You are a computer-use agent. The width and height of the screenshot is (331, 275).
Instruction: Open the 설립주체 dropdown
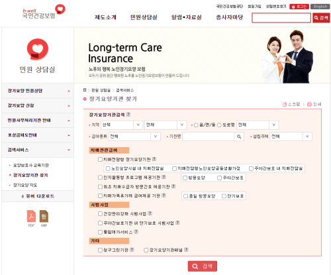(291, 137)
